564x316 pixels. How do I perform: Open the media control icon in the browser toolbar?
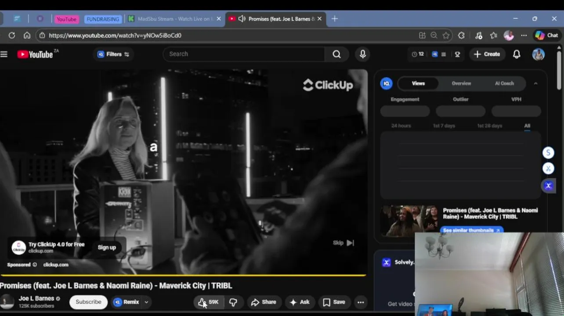pos(479,35)
